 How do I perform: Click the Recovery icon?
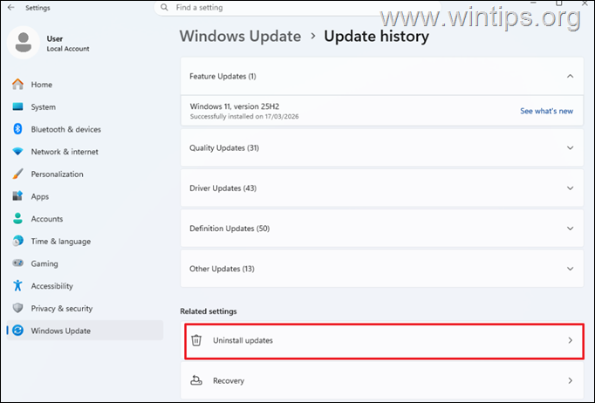point(196,380)
